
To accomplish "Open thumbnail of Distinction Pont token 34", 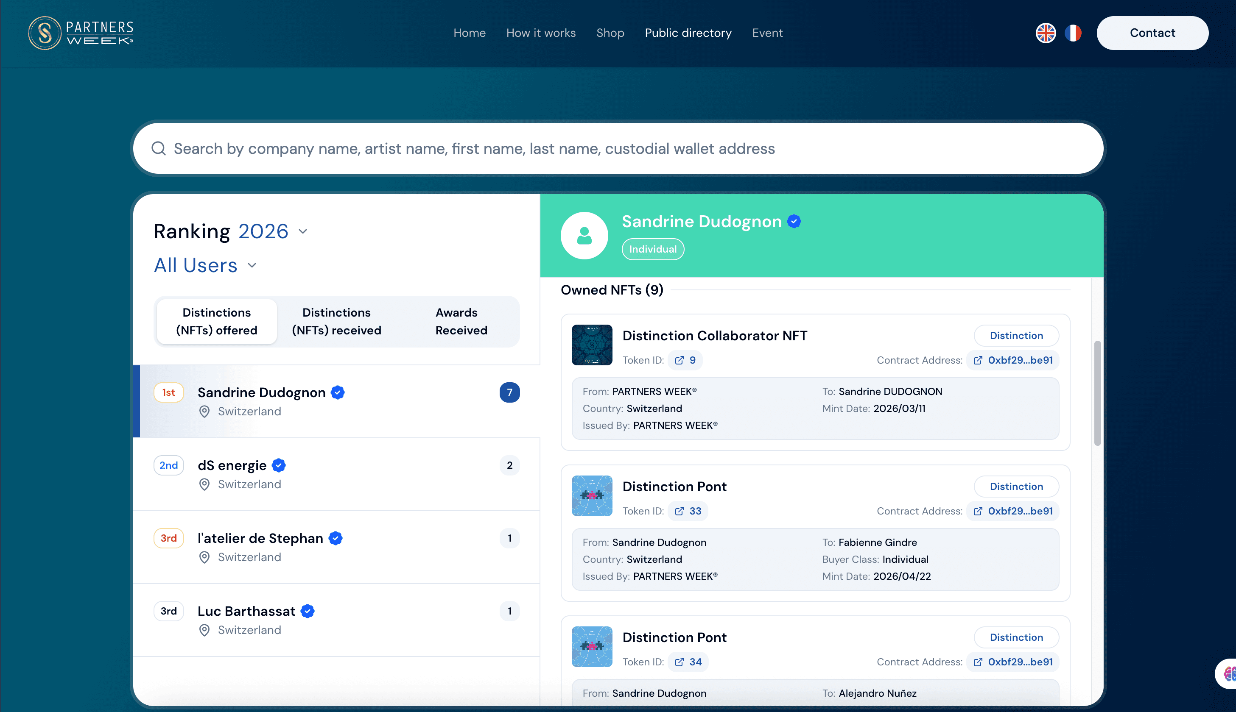I will pos(592,646).
